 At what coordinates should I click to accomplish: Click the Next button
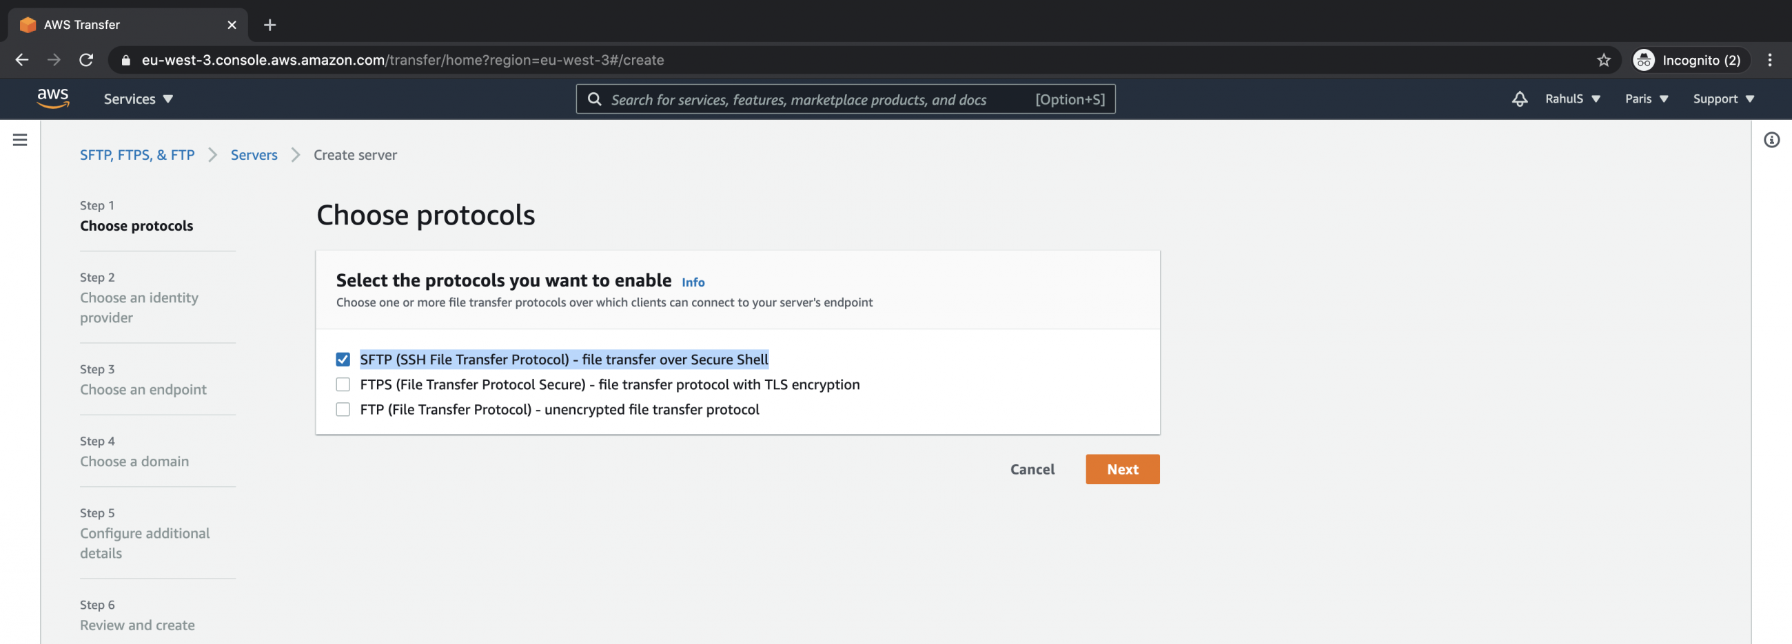point(1122,469)
